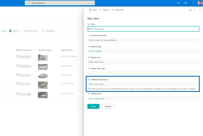This screenshot has height=136, width=203.
Task: Click the Affiliate Shop Name input field
Action: click(x=143, y=84)
